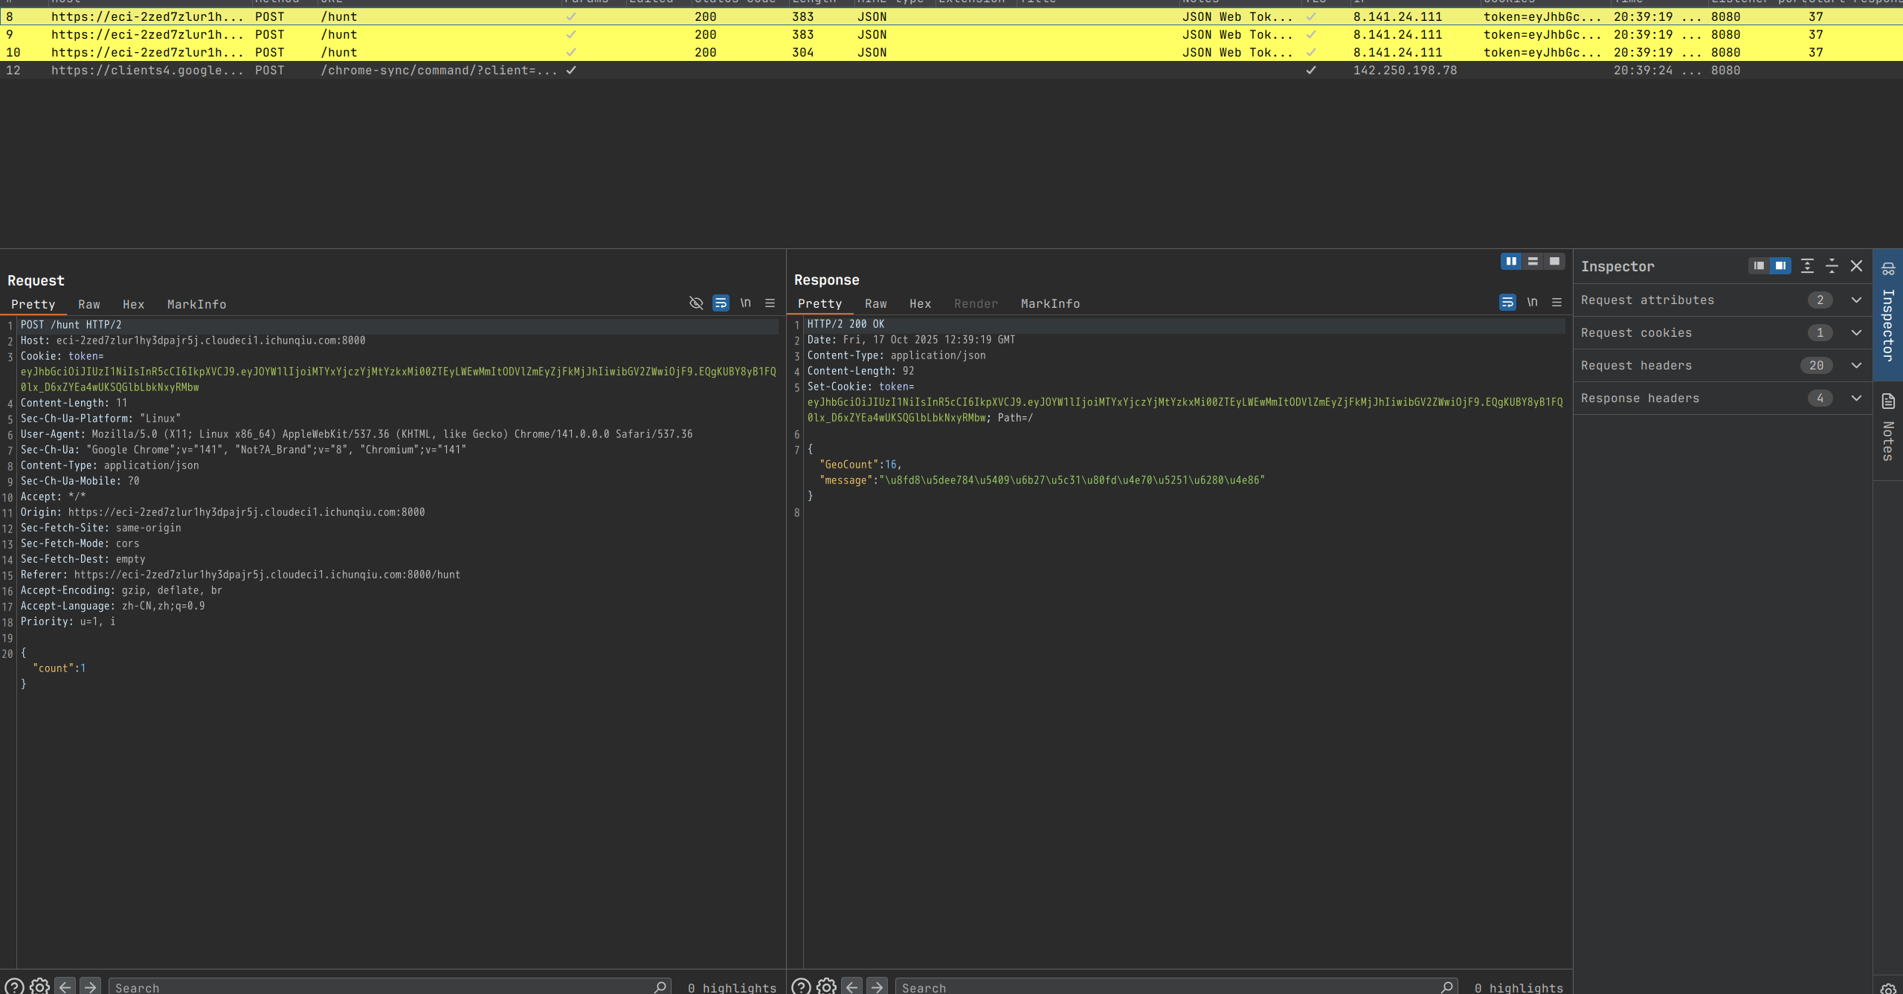1903x994 pixels.
Task: Switch to the stacked vertical layout icon
Action: point(1533,262)
